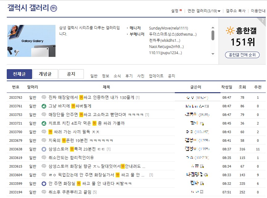The height and width of the screenshot is (198, 267).
Task: Click the star icon on post 2033638
Action: 44,149
